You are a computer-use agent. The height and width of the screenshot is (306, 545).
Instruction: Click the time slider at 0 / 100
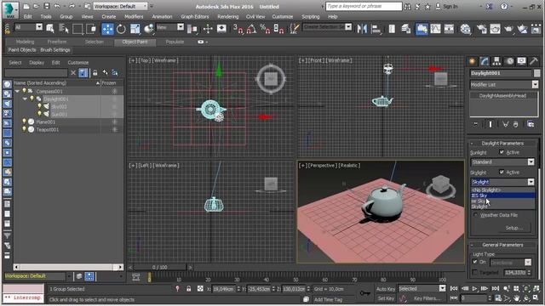pos(159,268)
